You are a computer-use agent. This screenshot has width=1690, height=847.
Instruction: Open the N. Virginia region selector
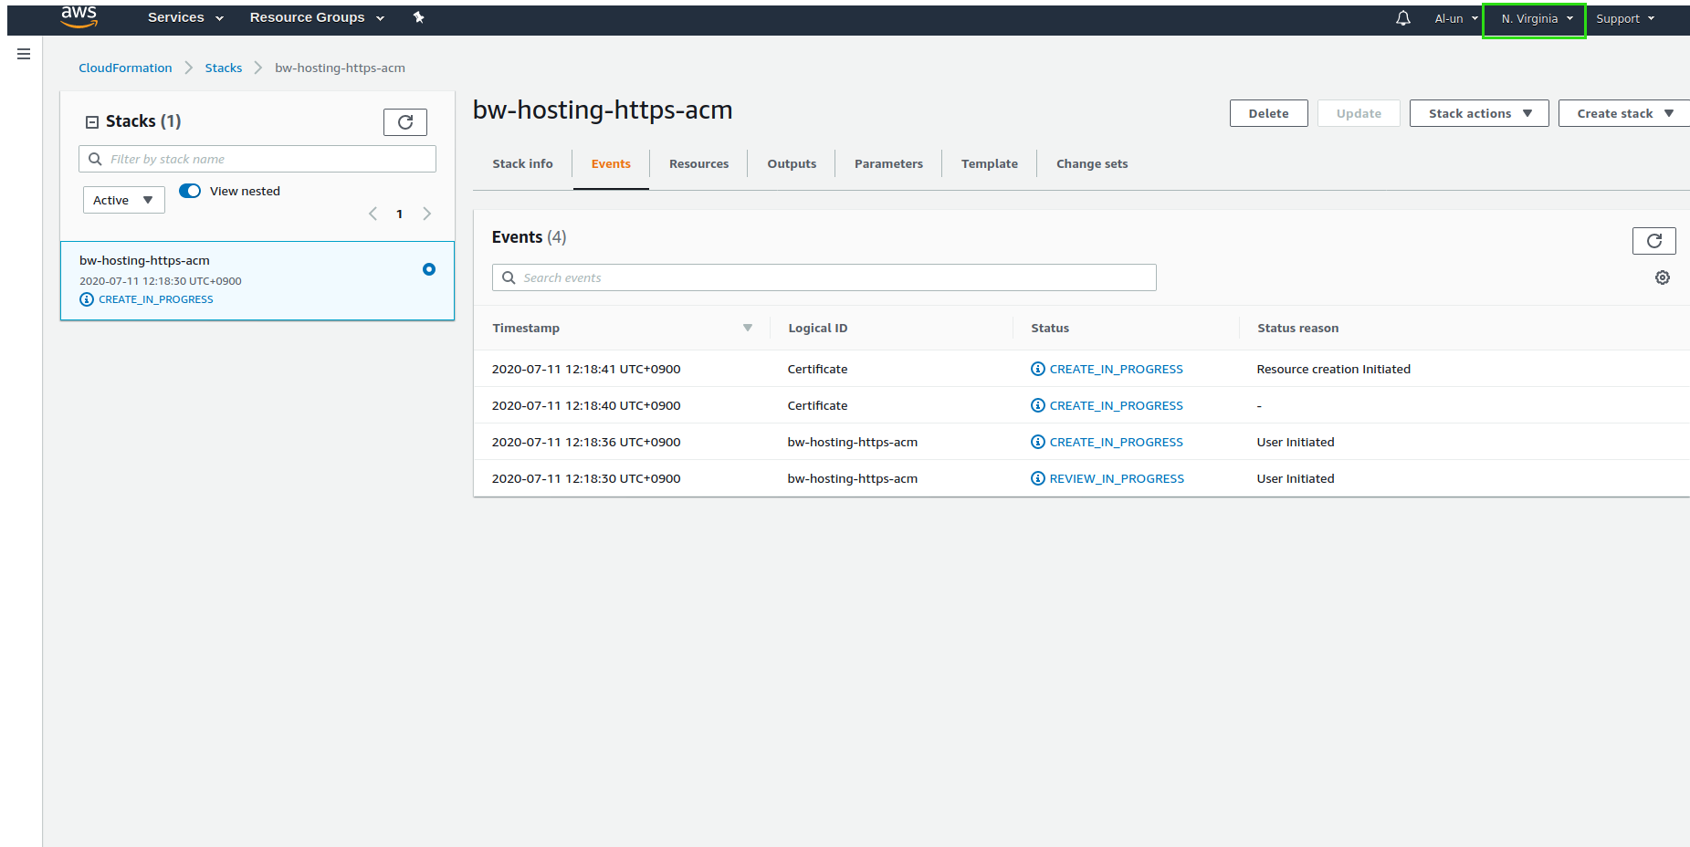click(1534, 18)
